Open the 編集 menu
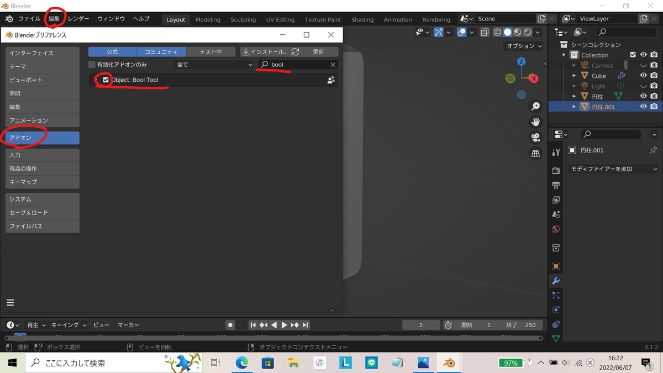Screen dimensions: 663x373 coord(54,19)
